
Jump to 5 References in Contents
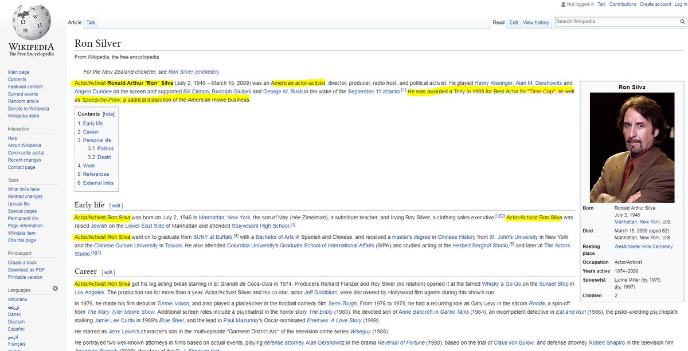[93, 175]
